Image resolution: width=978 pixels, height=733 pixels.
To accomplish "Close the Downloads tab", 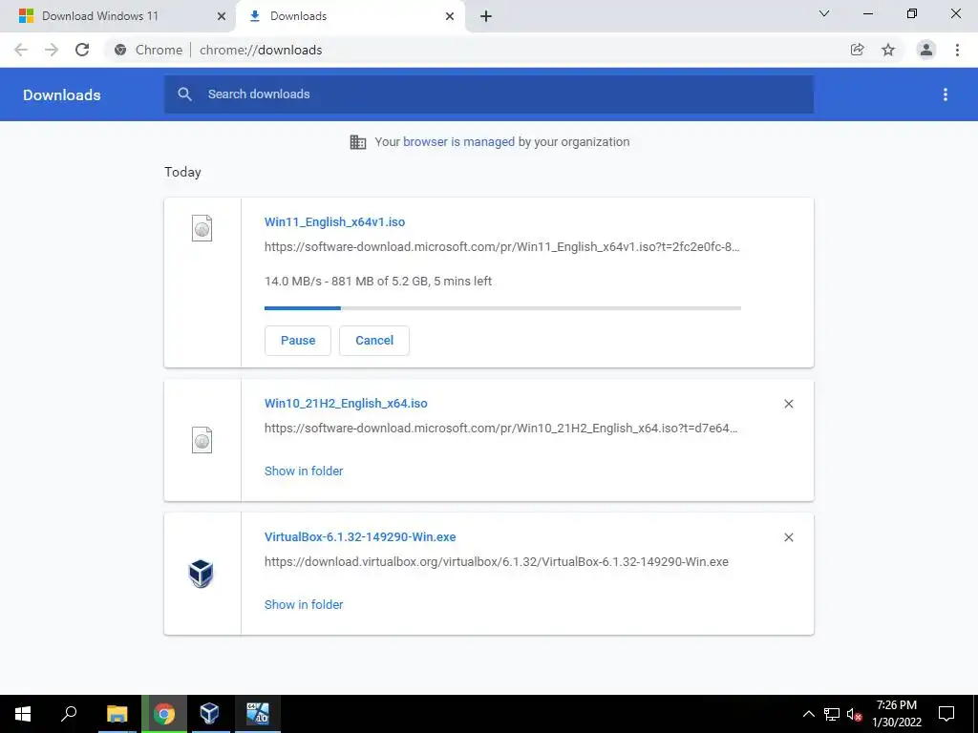I will coord(450,16).
